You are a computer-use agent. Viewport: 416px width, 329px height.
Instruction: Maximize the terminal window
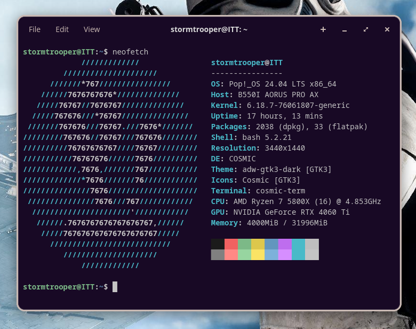point(366,29)
